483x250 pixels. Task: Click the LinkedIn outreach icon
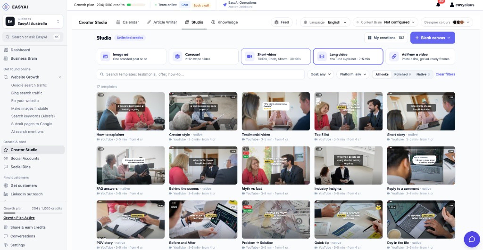click(x=6, y=194)
